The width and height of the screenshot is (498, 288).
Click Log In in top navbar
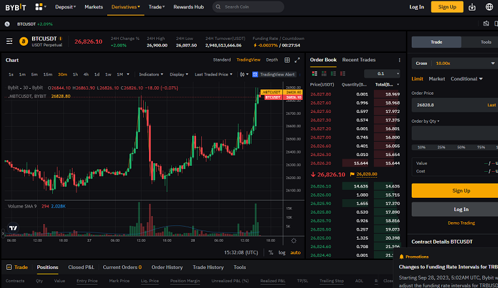click(x=416, y=7)
